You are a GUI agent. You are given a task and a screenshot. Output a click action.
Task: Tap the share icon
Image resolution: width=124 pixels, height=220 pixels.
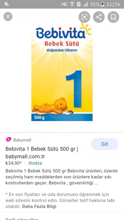[x=99, y=17]
